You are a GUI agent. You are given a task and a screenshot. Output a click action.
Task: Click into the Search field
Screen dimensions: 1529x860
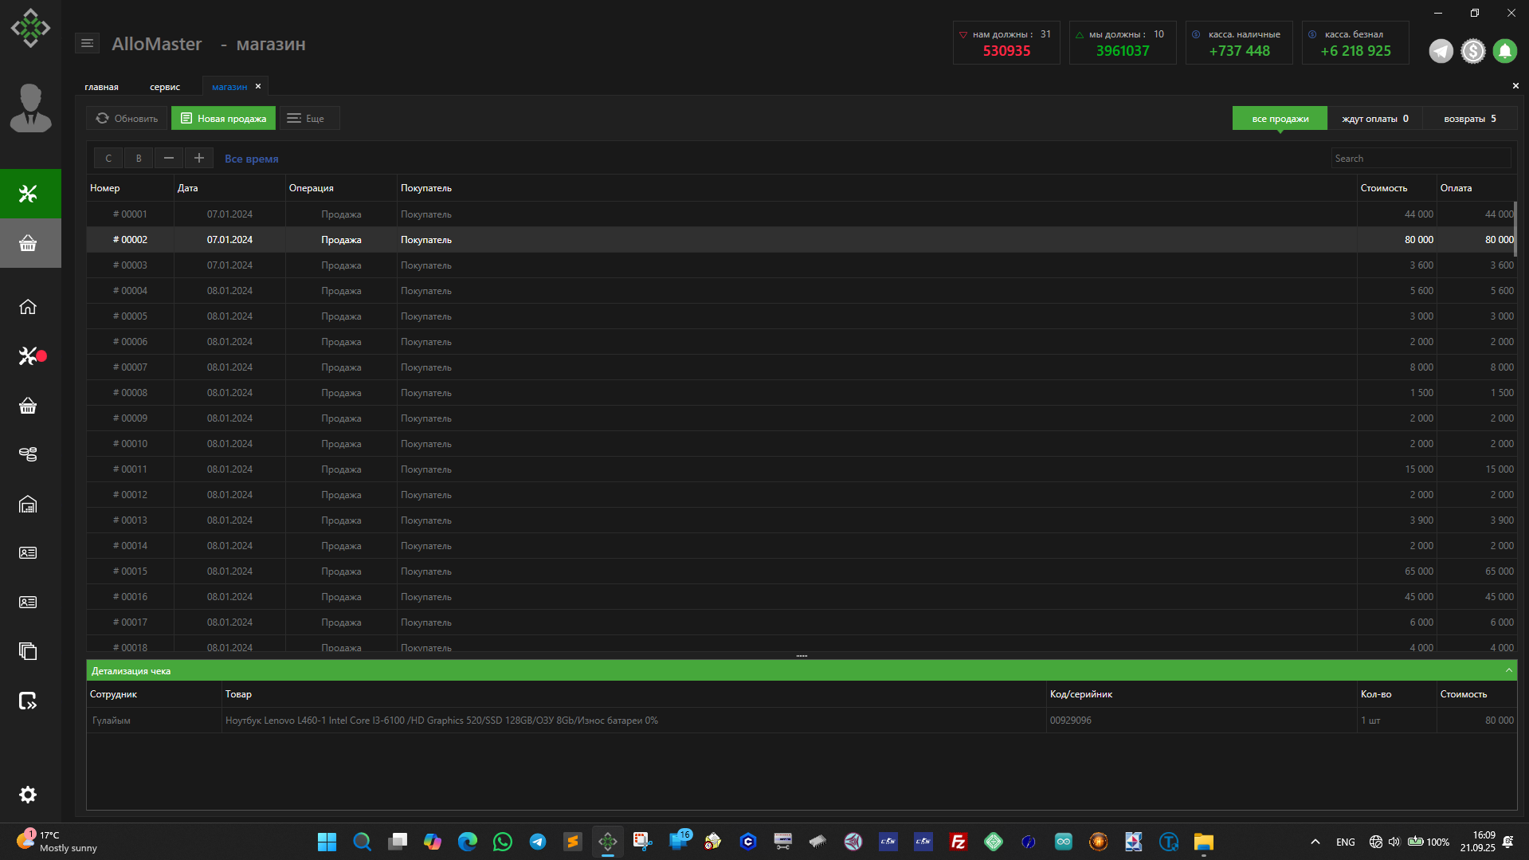(1420, 159)
